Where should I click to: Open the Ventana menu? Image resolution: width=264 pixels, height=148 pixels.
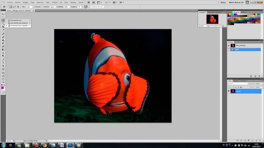coord(73,3)
